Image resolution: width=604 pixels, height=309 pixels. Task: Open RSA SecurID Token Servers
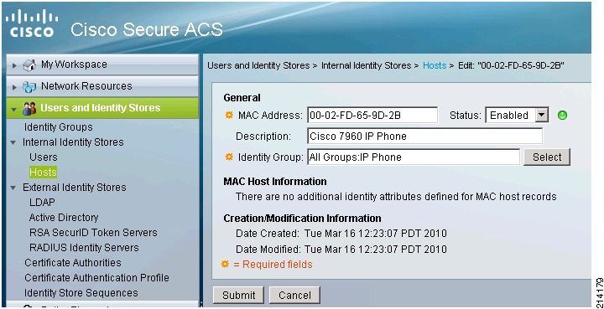tap(93, 233)
